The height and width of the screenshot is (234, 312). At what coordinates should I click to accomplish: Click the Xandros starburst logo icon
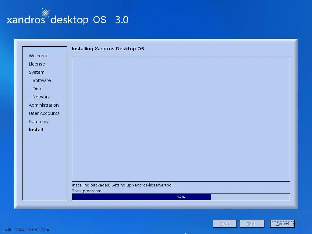coord(46,13)
